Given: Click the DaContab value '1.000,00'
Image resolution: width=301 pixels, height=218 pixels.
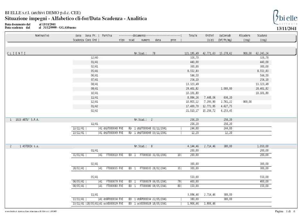Looking at the screenshot, I should tap(226, 89).
